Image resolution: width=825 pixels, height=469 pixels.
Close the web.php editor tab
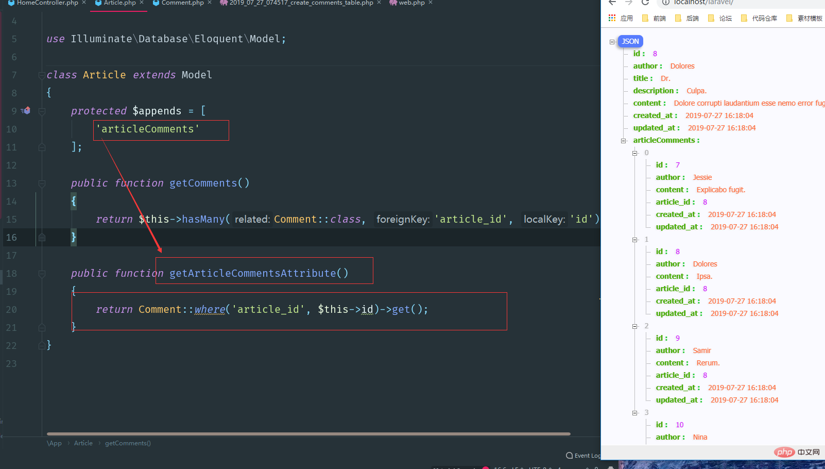[431, 3]
